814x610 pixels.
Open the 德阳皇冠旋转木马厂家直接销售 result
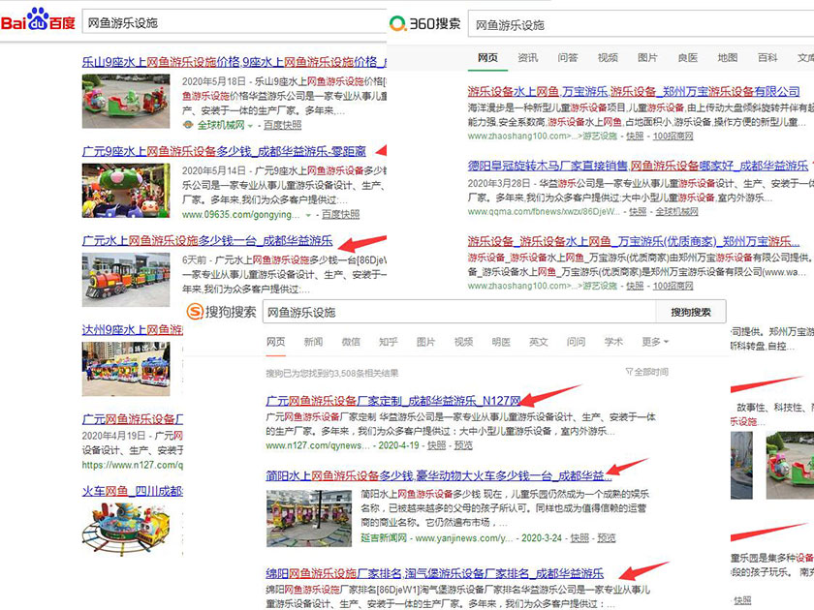(x=638, y=166)
